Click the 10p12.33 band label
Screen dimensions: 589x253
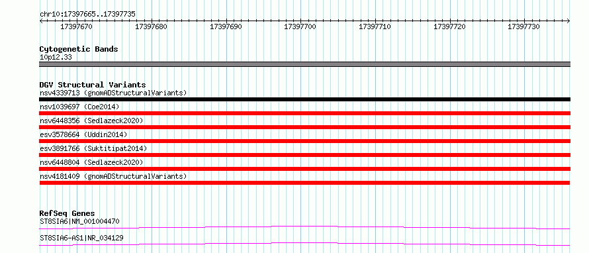tap(56, 58)
